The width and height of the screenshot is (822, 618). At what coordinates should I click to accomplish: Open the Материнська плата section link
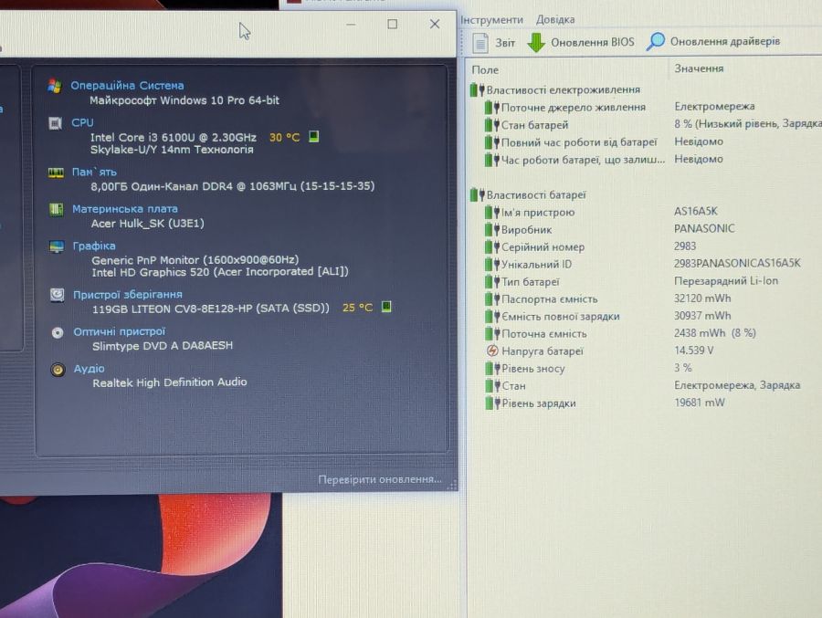tap(125, 209)
